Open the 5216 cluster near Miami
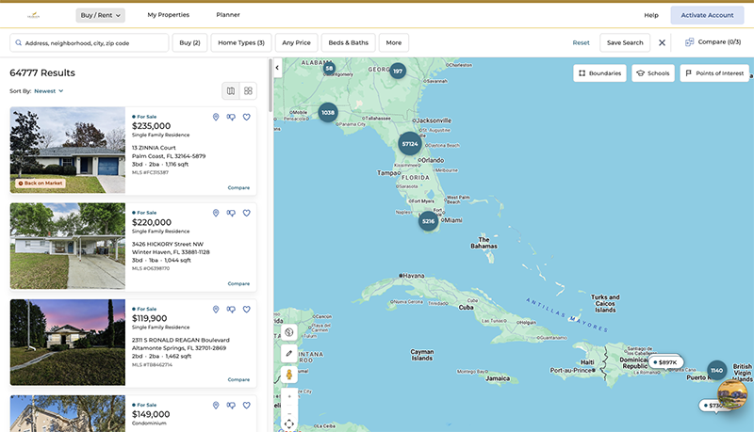 tap(428, 221)
